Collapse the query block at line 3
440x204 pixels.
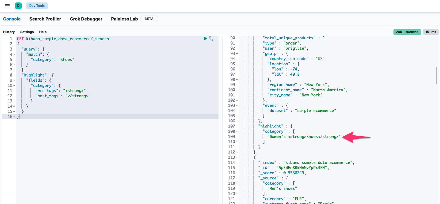click(14, 49)
